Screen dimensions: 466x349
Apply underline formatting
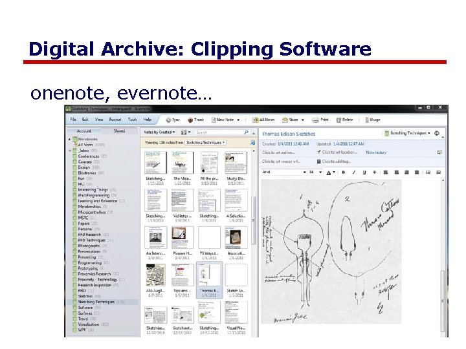(364, 173)
